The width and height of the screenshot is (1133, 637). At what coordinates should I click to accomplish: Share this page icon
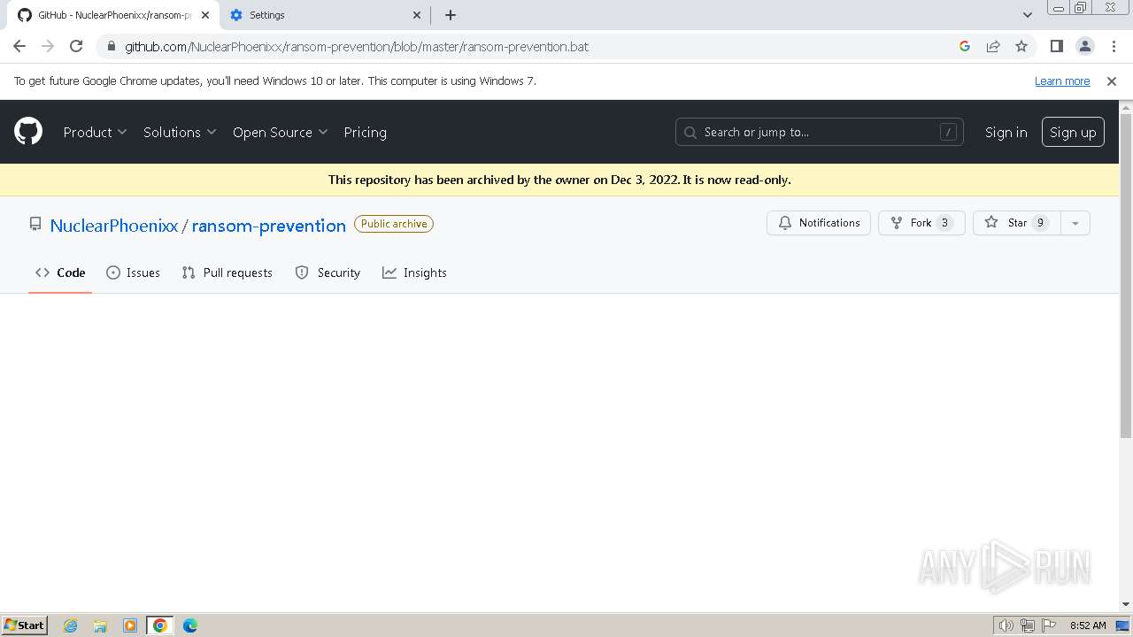pyautogui.click(x=993, y=46)
